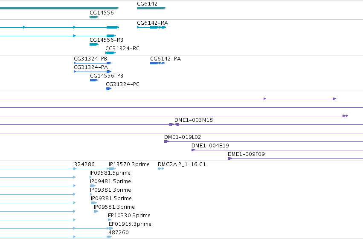Click the purple glyph pair below DME1-003N18

tap(174, 124)
